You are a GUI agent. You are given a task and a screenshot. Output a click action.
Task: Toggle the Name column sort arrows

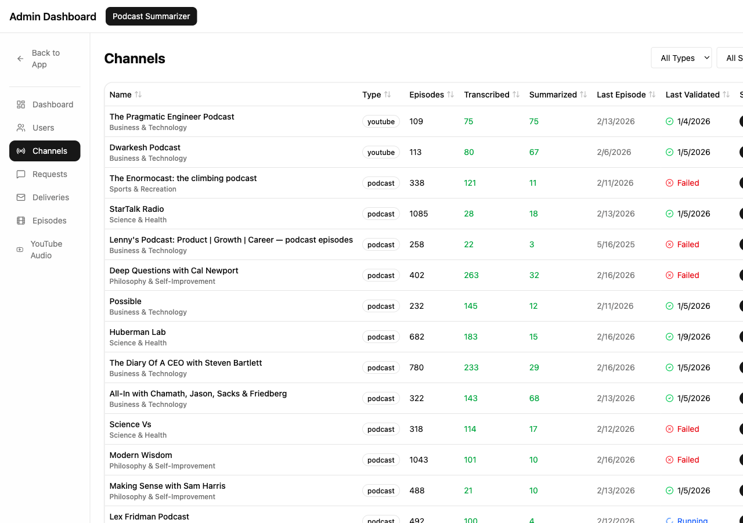coord(138,95)
